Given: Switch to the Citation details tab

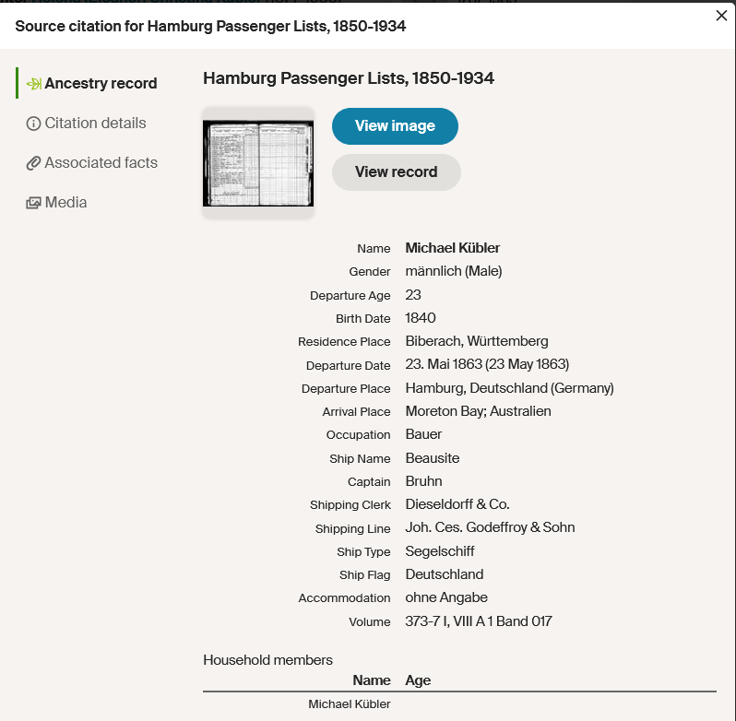Looking at the screenshot, I should (95, 124).
